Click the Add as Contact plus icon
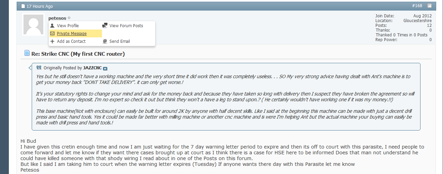Viewport: 443px width, 174px height. click(x=52, y=41)
